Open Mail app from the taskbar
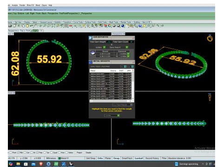The height and width of the screenshot is (167, 223). click(33, 164)
